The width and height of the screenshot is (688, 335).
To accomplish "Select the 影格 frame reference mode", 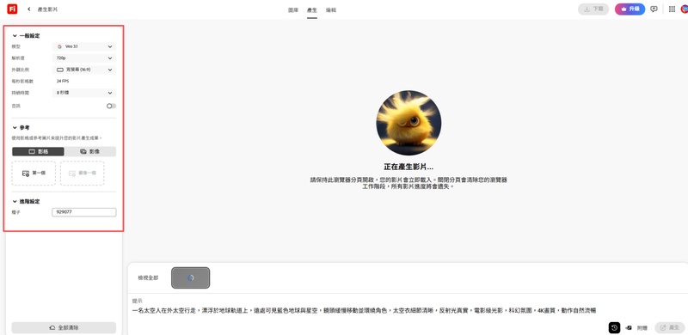I will tap(38, 152).
